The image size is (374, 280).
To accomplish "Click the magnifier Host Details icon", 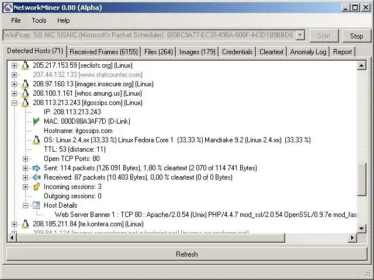I will [x=36, y=205].
